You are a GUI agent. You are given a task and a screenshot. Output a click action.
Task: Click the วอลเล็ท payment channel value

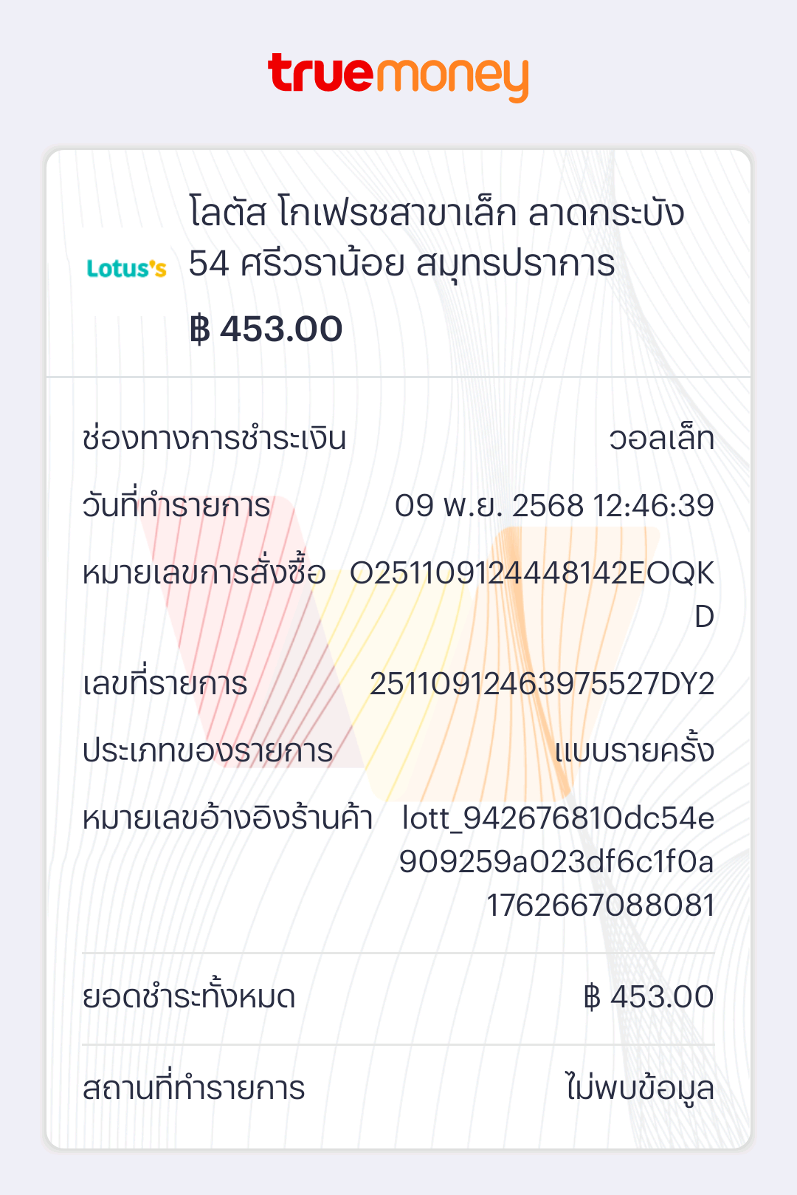click(661, 439)
